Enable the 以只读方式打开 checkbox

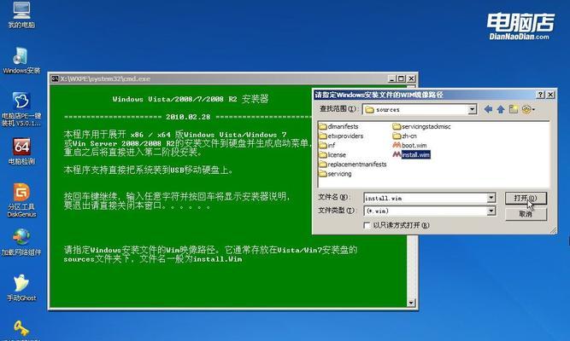click(x=367, y=225)
